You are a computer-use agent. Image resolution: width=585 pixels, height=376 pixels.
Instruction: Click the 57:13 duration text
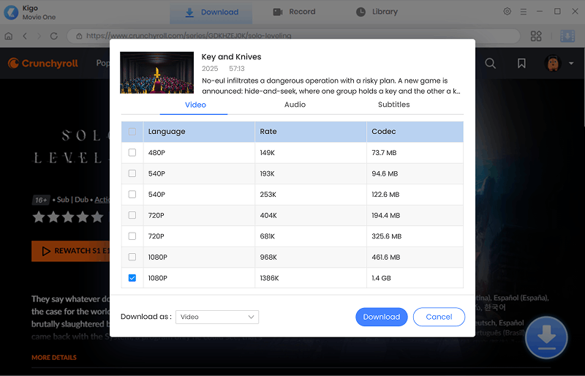click(x=236, y=69)
